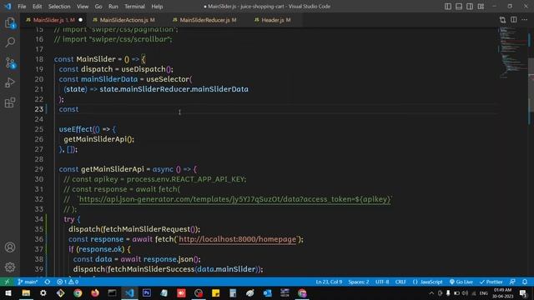Viewport: 534px width, 300px height.
Task: Switch to the MainSliderReducer.js tab
Action: pyautogui.click(x=208, y=20)
